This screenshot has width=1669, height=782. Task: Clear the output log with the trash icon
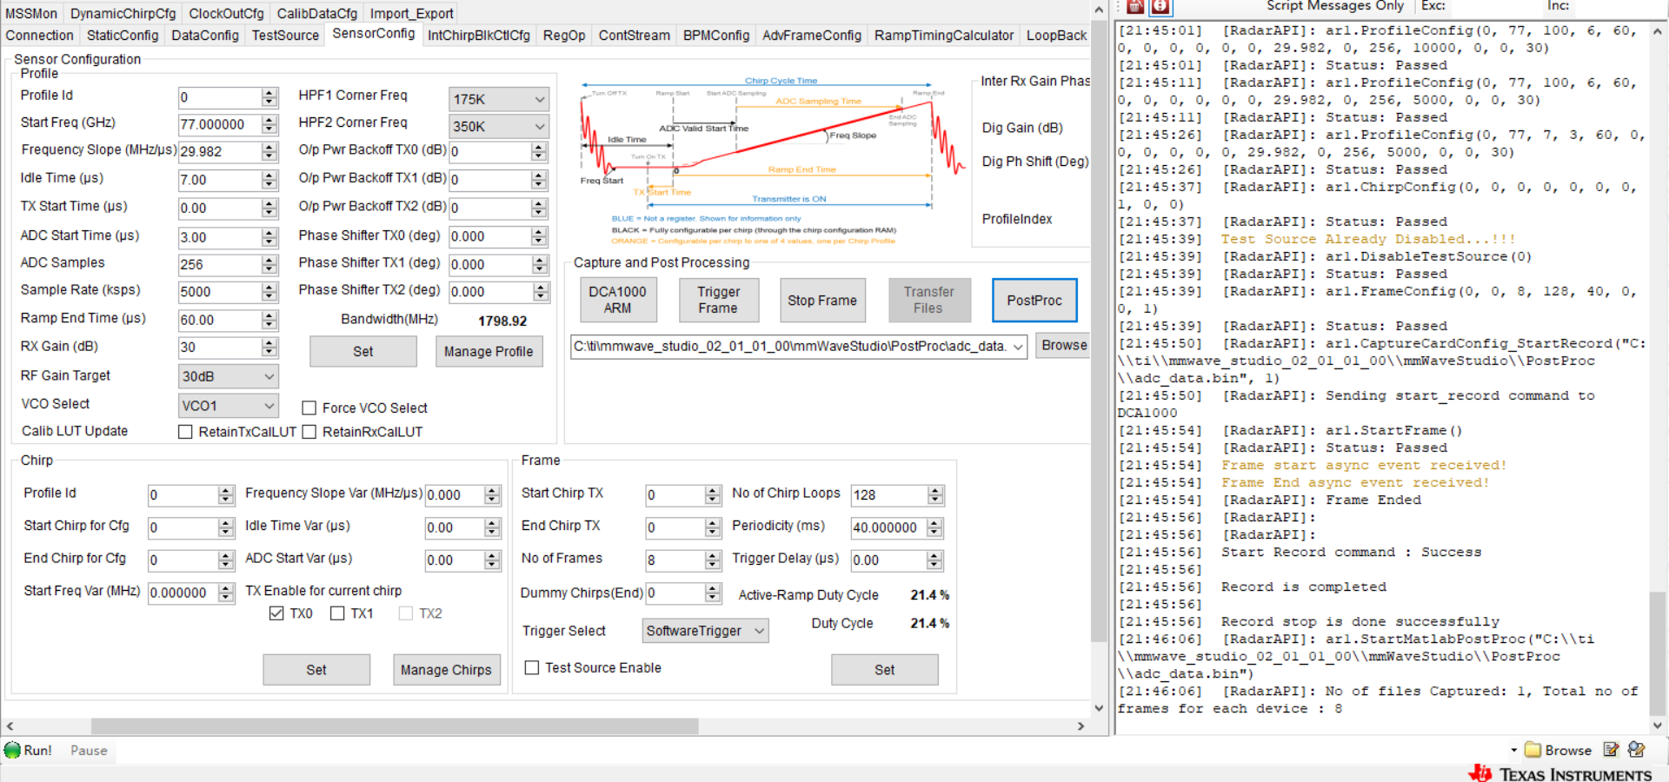pyautogui.click(x=1135, y=7)
